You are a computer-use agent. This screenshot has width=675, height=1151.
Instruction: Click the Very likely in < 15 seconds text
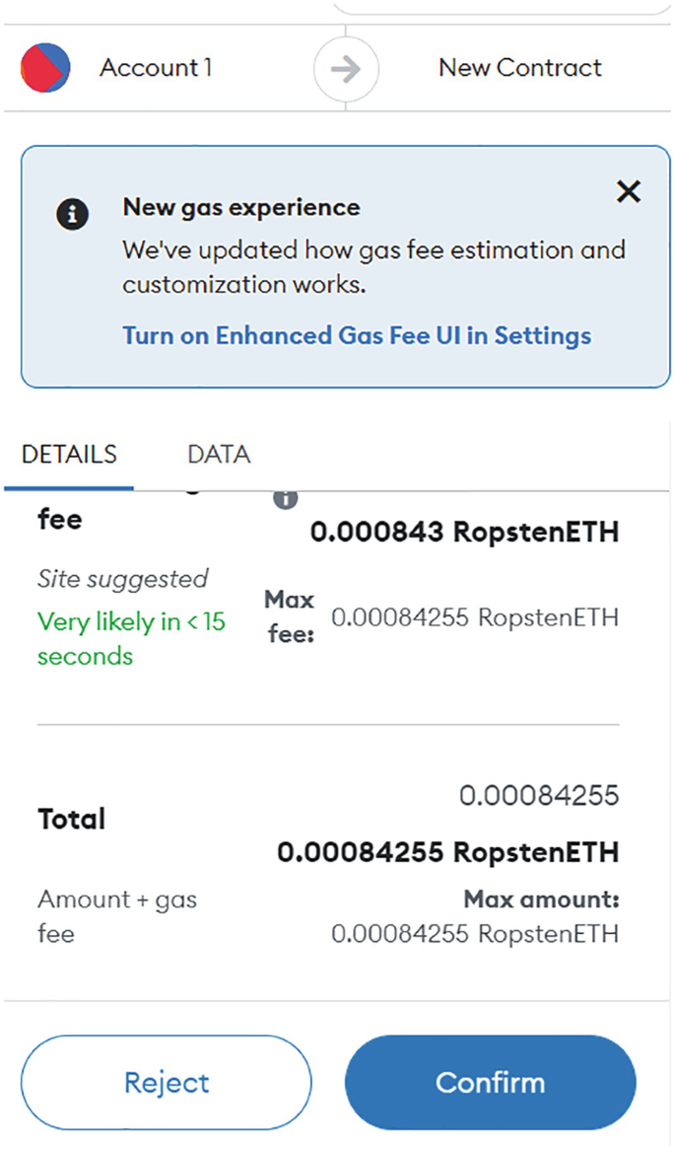(131, 639)
